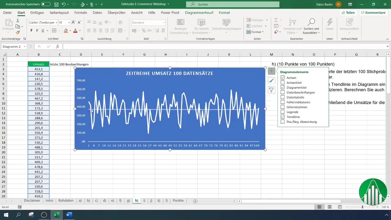Click the taskbar search magnifier icon
The image size is (391, 220).
click(x=19, y=215)
